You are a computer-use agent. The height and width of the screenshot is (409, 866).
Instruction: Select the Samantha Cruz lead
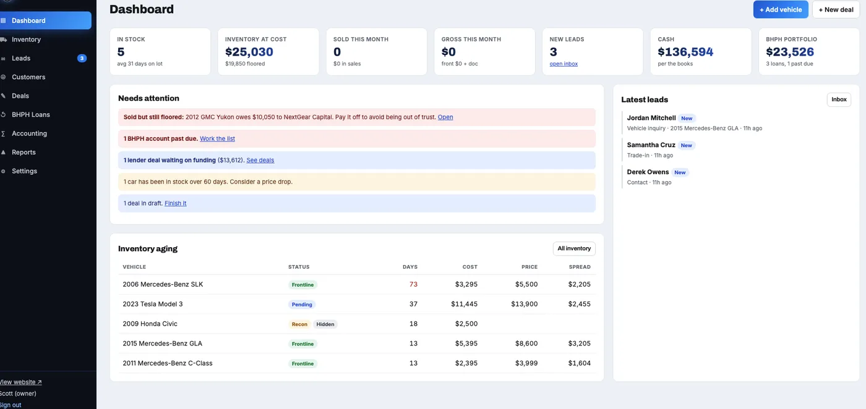tap(651, 145)
